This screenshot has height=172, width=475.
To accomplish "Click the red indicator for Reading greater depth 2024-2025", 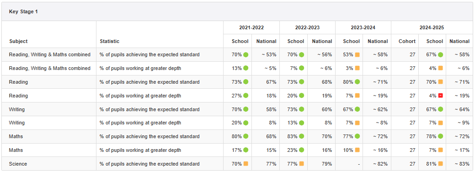I will coord(440,96).
